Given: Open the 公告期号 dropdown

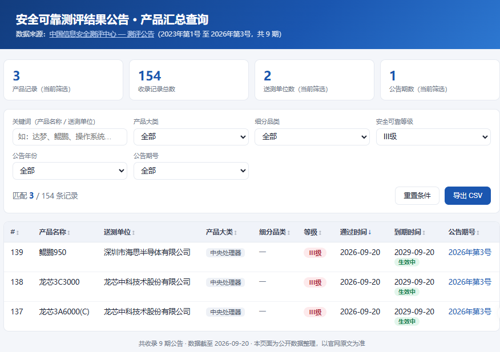Looking at the screenshot, I should [x=191, y=171].
